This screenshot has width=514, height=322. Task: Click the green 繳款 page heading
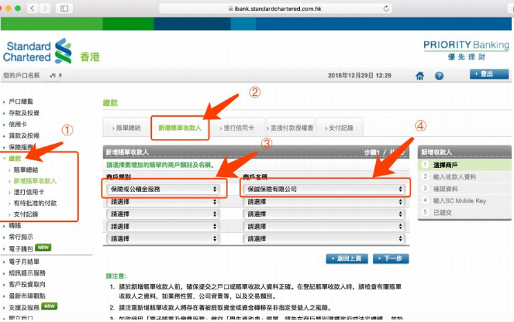[x=110, y=103]
